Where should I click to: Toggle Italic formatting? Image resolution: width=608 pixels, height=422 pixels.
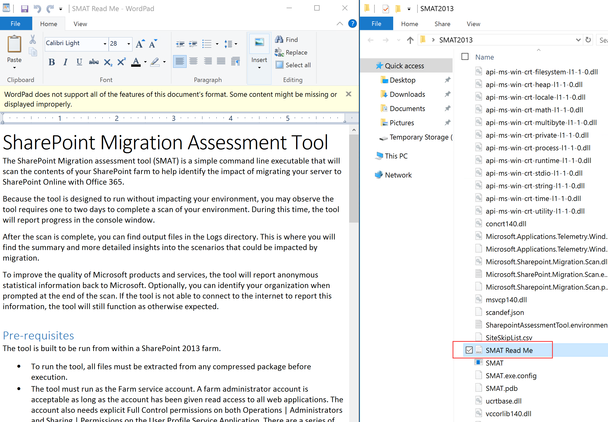65,62
